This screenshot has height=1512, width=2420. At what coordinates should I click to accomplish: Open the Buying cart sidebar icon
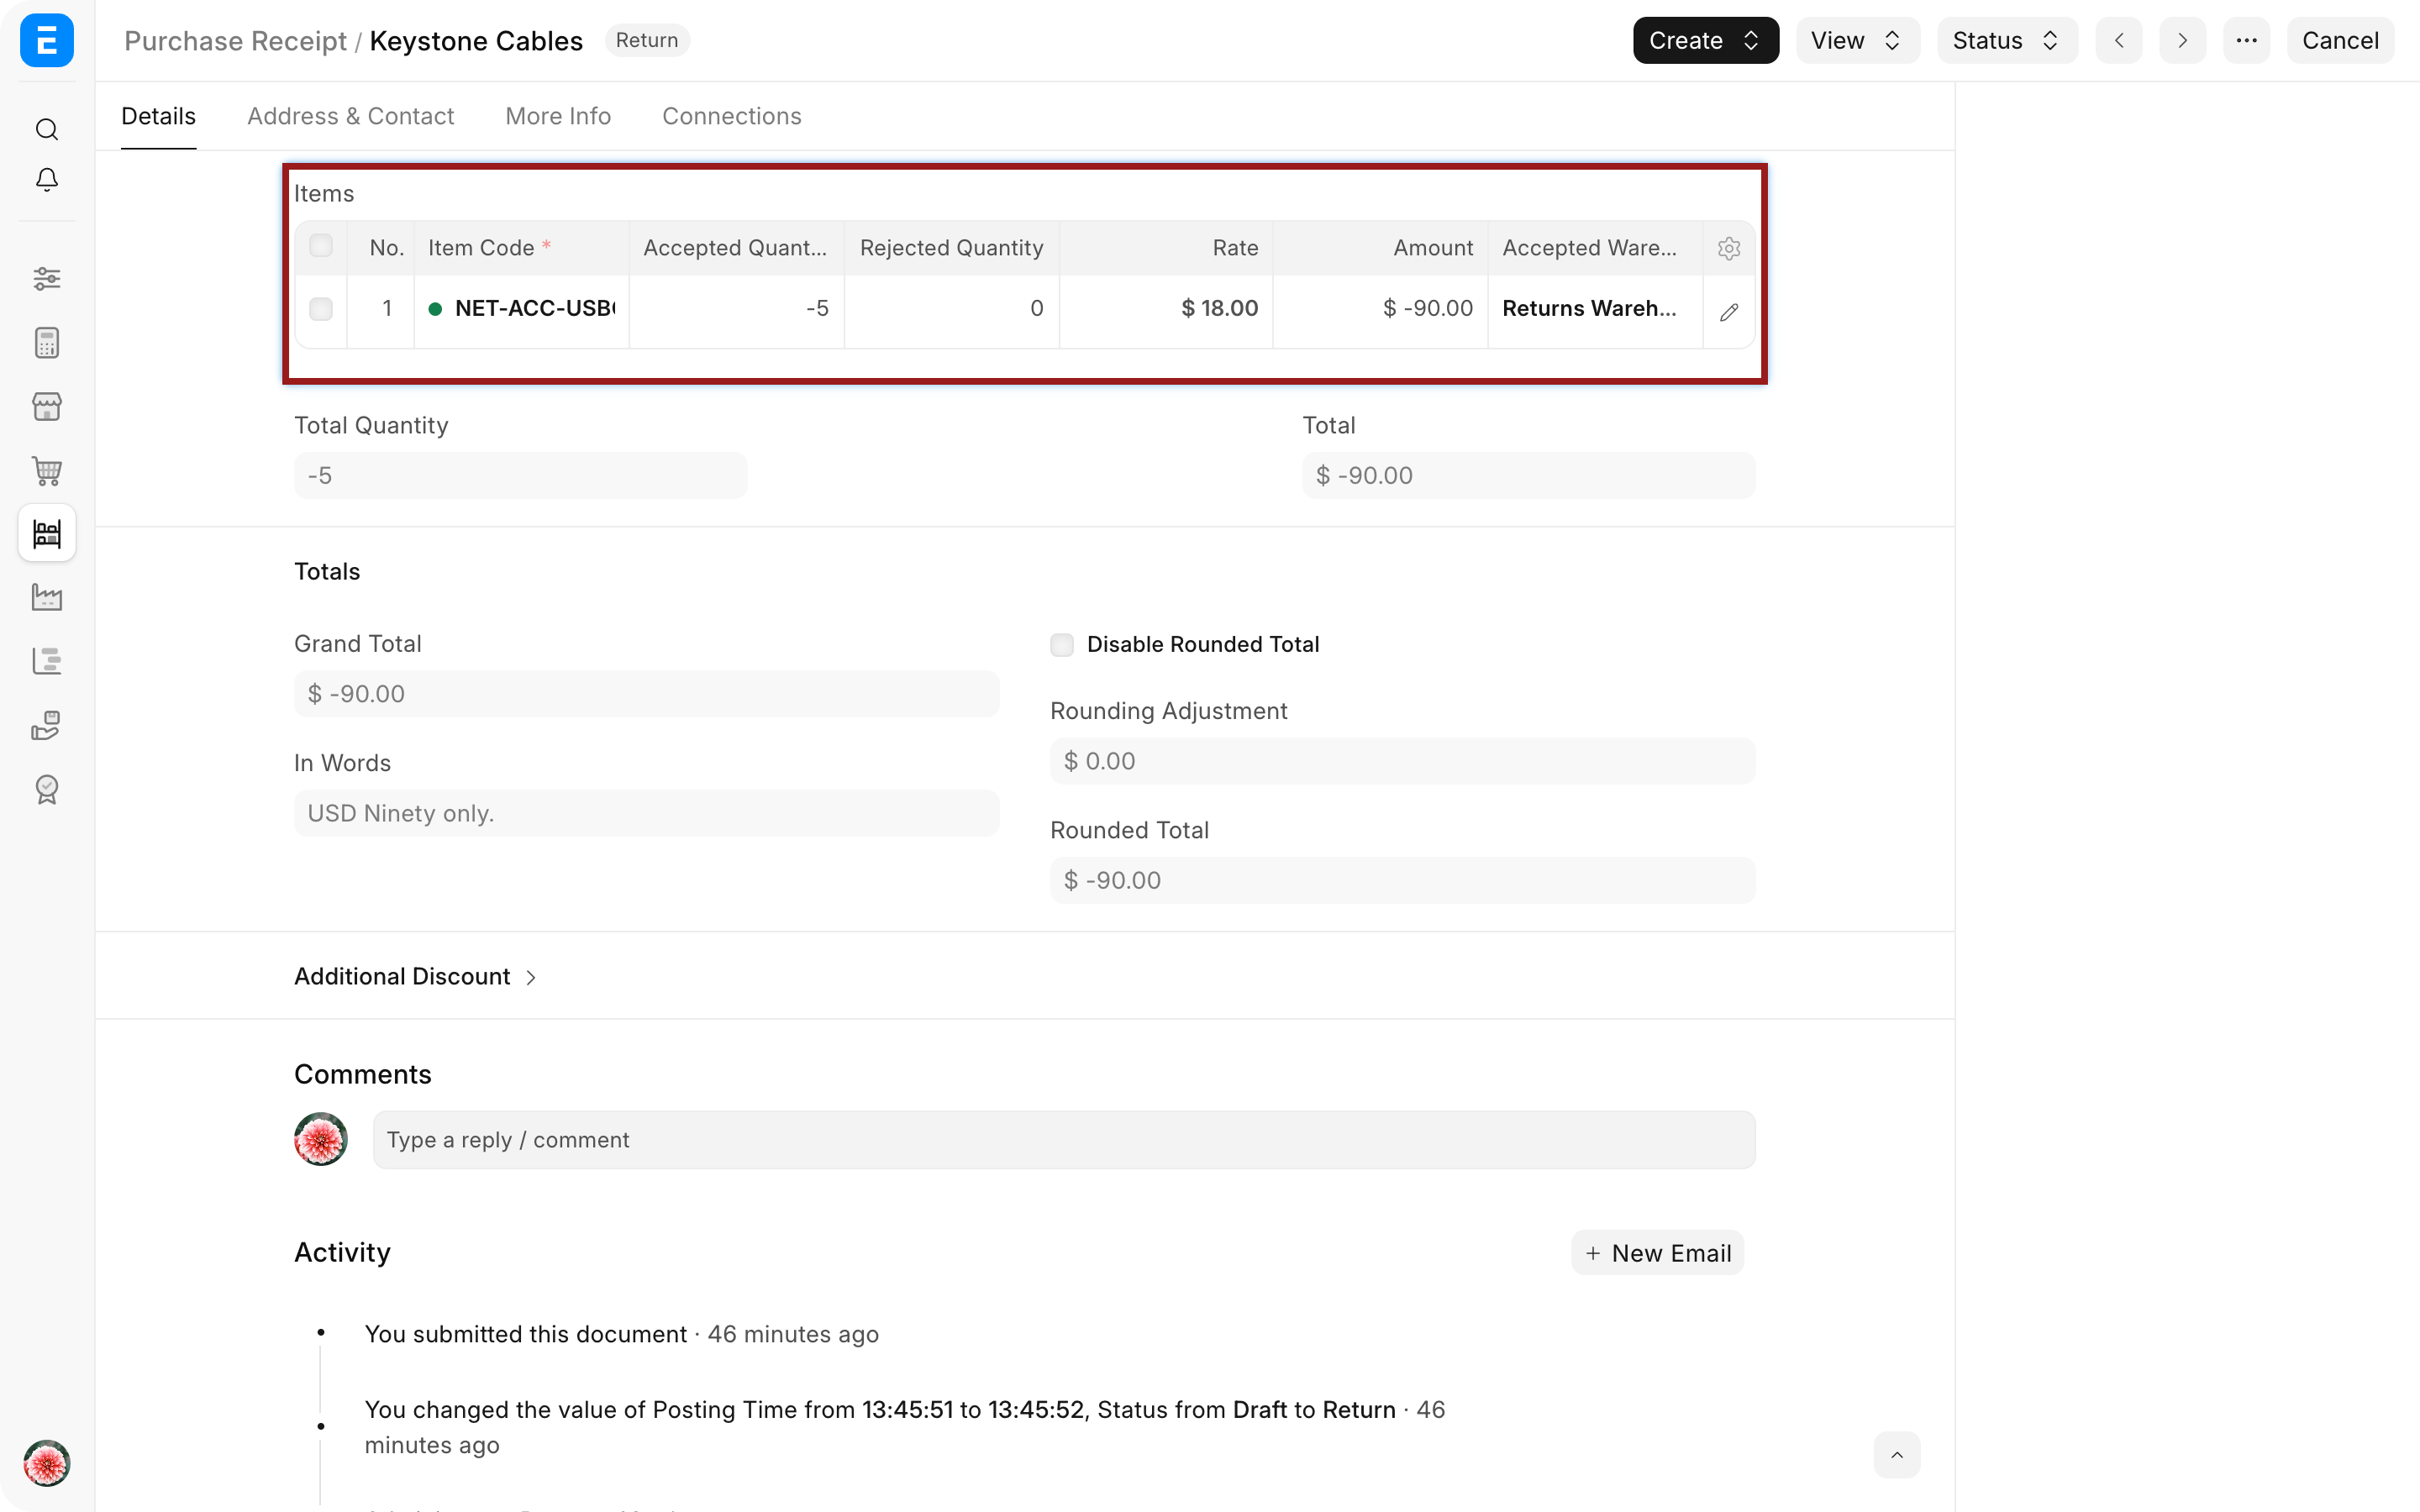pyautogui.click(x=47, y=470)
